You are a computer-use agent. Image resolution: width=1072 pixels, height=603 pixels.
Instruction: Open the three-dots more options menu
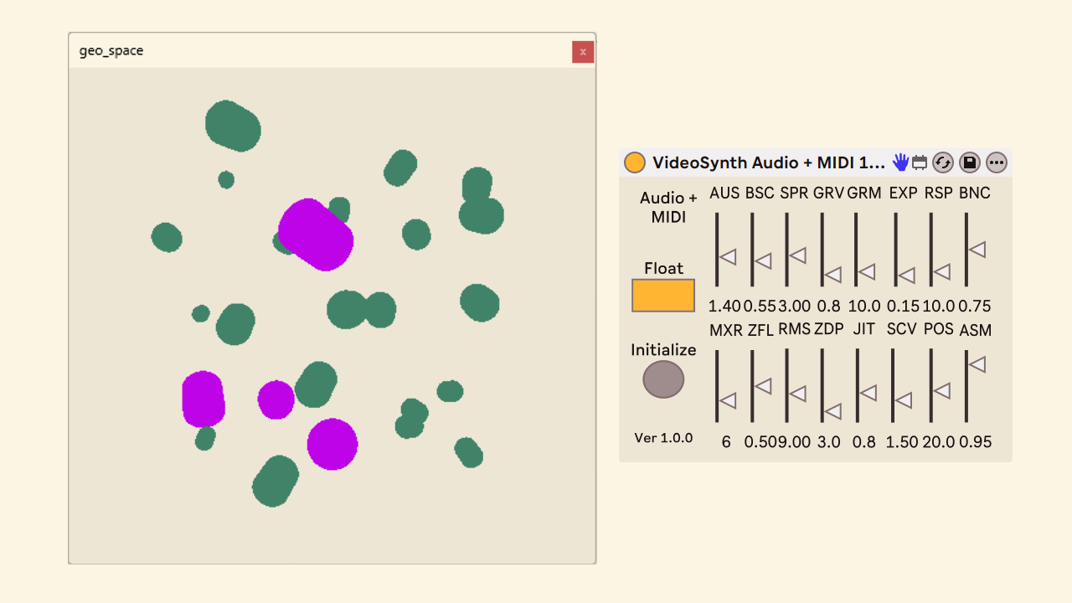996,162
